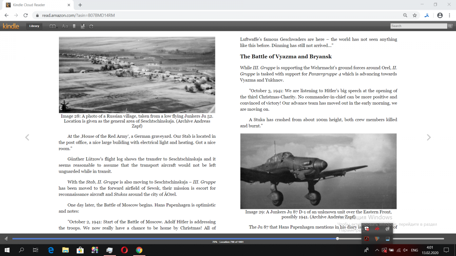Image resolution: width=456 pixels, height=256 pixels.
Task: Click the Kindle logo
Action: (x=11, y=26)
